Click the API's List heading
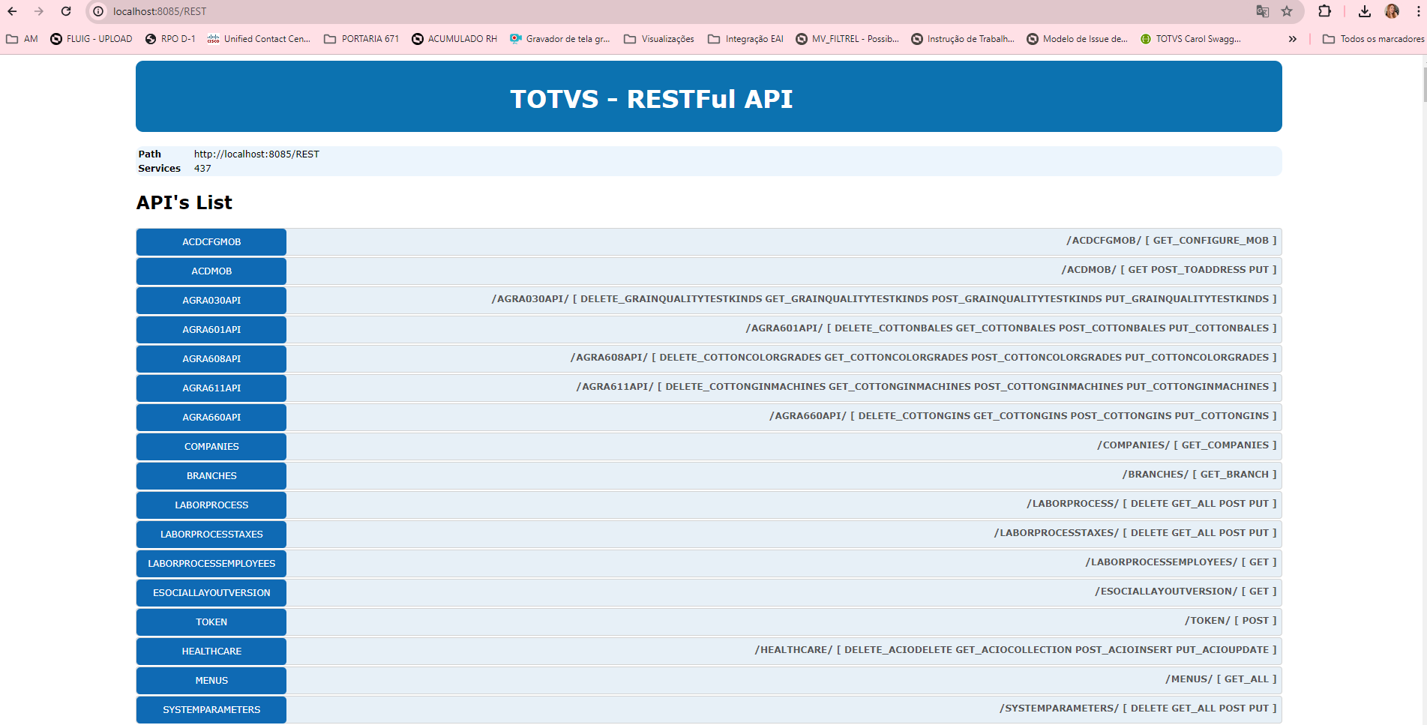Screen dimensions: 1427x725 (184, 202)
